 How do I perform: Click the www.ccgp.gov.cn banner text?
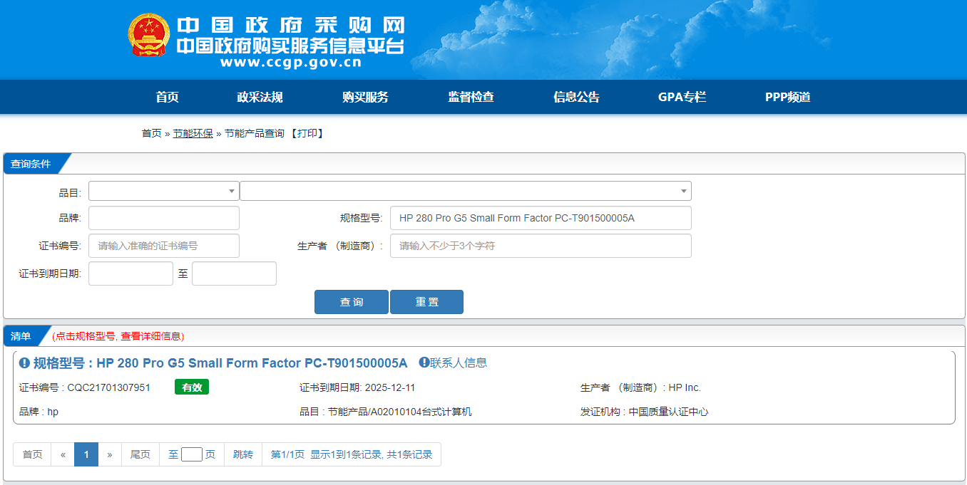click(291, 63)
